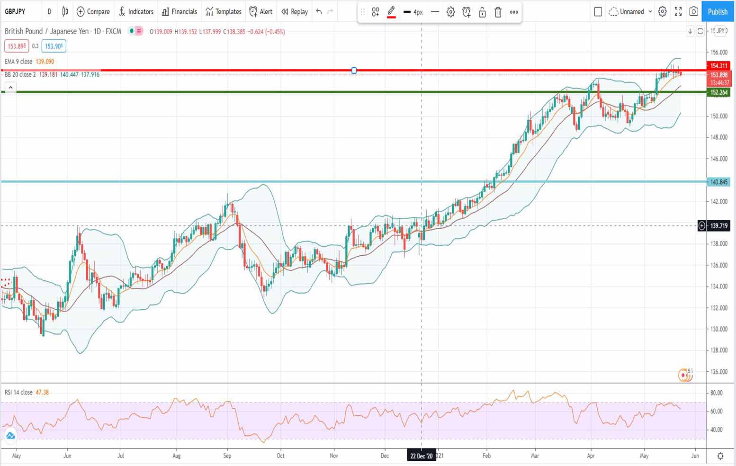The image size is (736, 466).
Task: Open the Indicators menu
Action: point(136,12)
